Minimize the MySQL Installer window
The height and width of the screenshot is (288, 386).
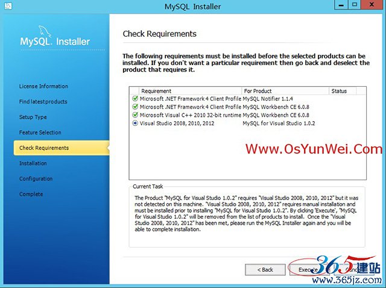[341, 5]
